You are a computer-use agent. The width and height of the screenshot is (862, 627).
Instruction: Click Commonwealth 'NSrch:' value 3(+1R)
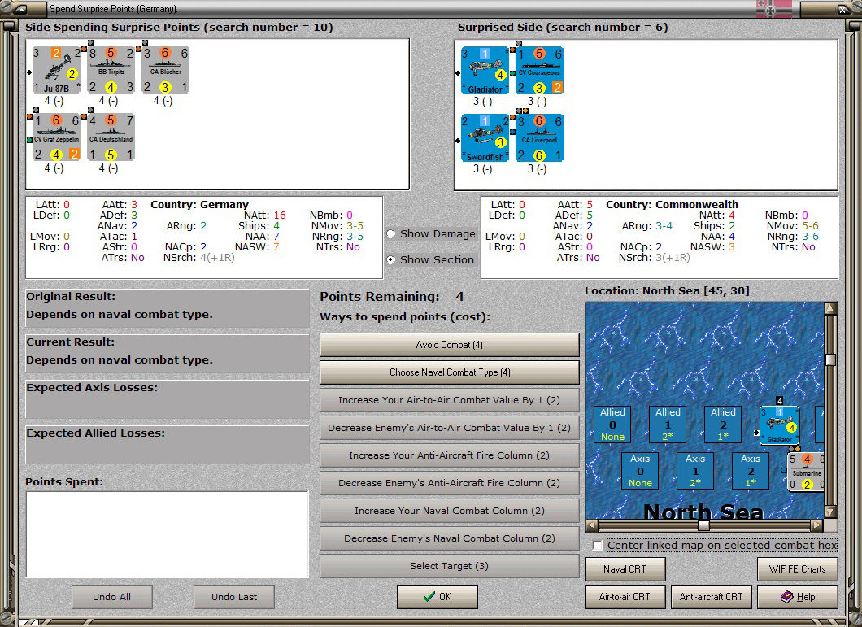pyautogui.click(x=673, y=258)
